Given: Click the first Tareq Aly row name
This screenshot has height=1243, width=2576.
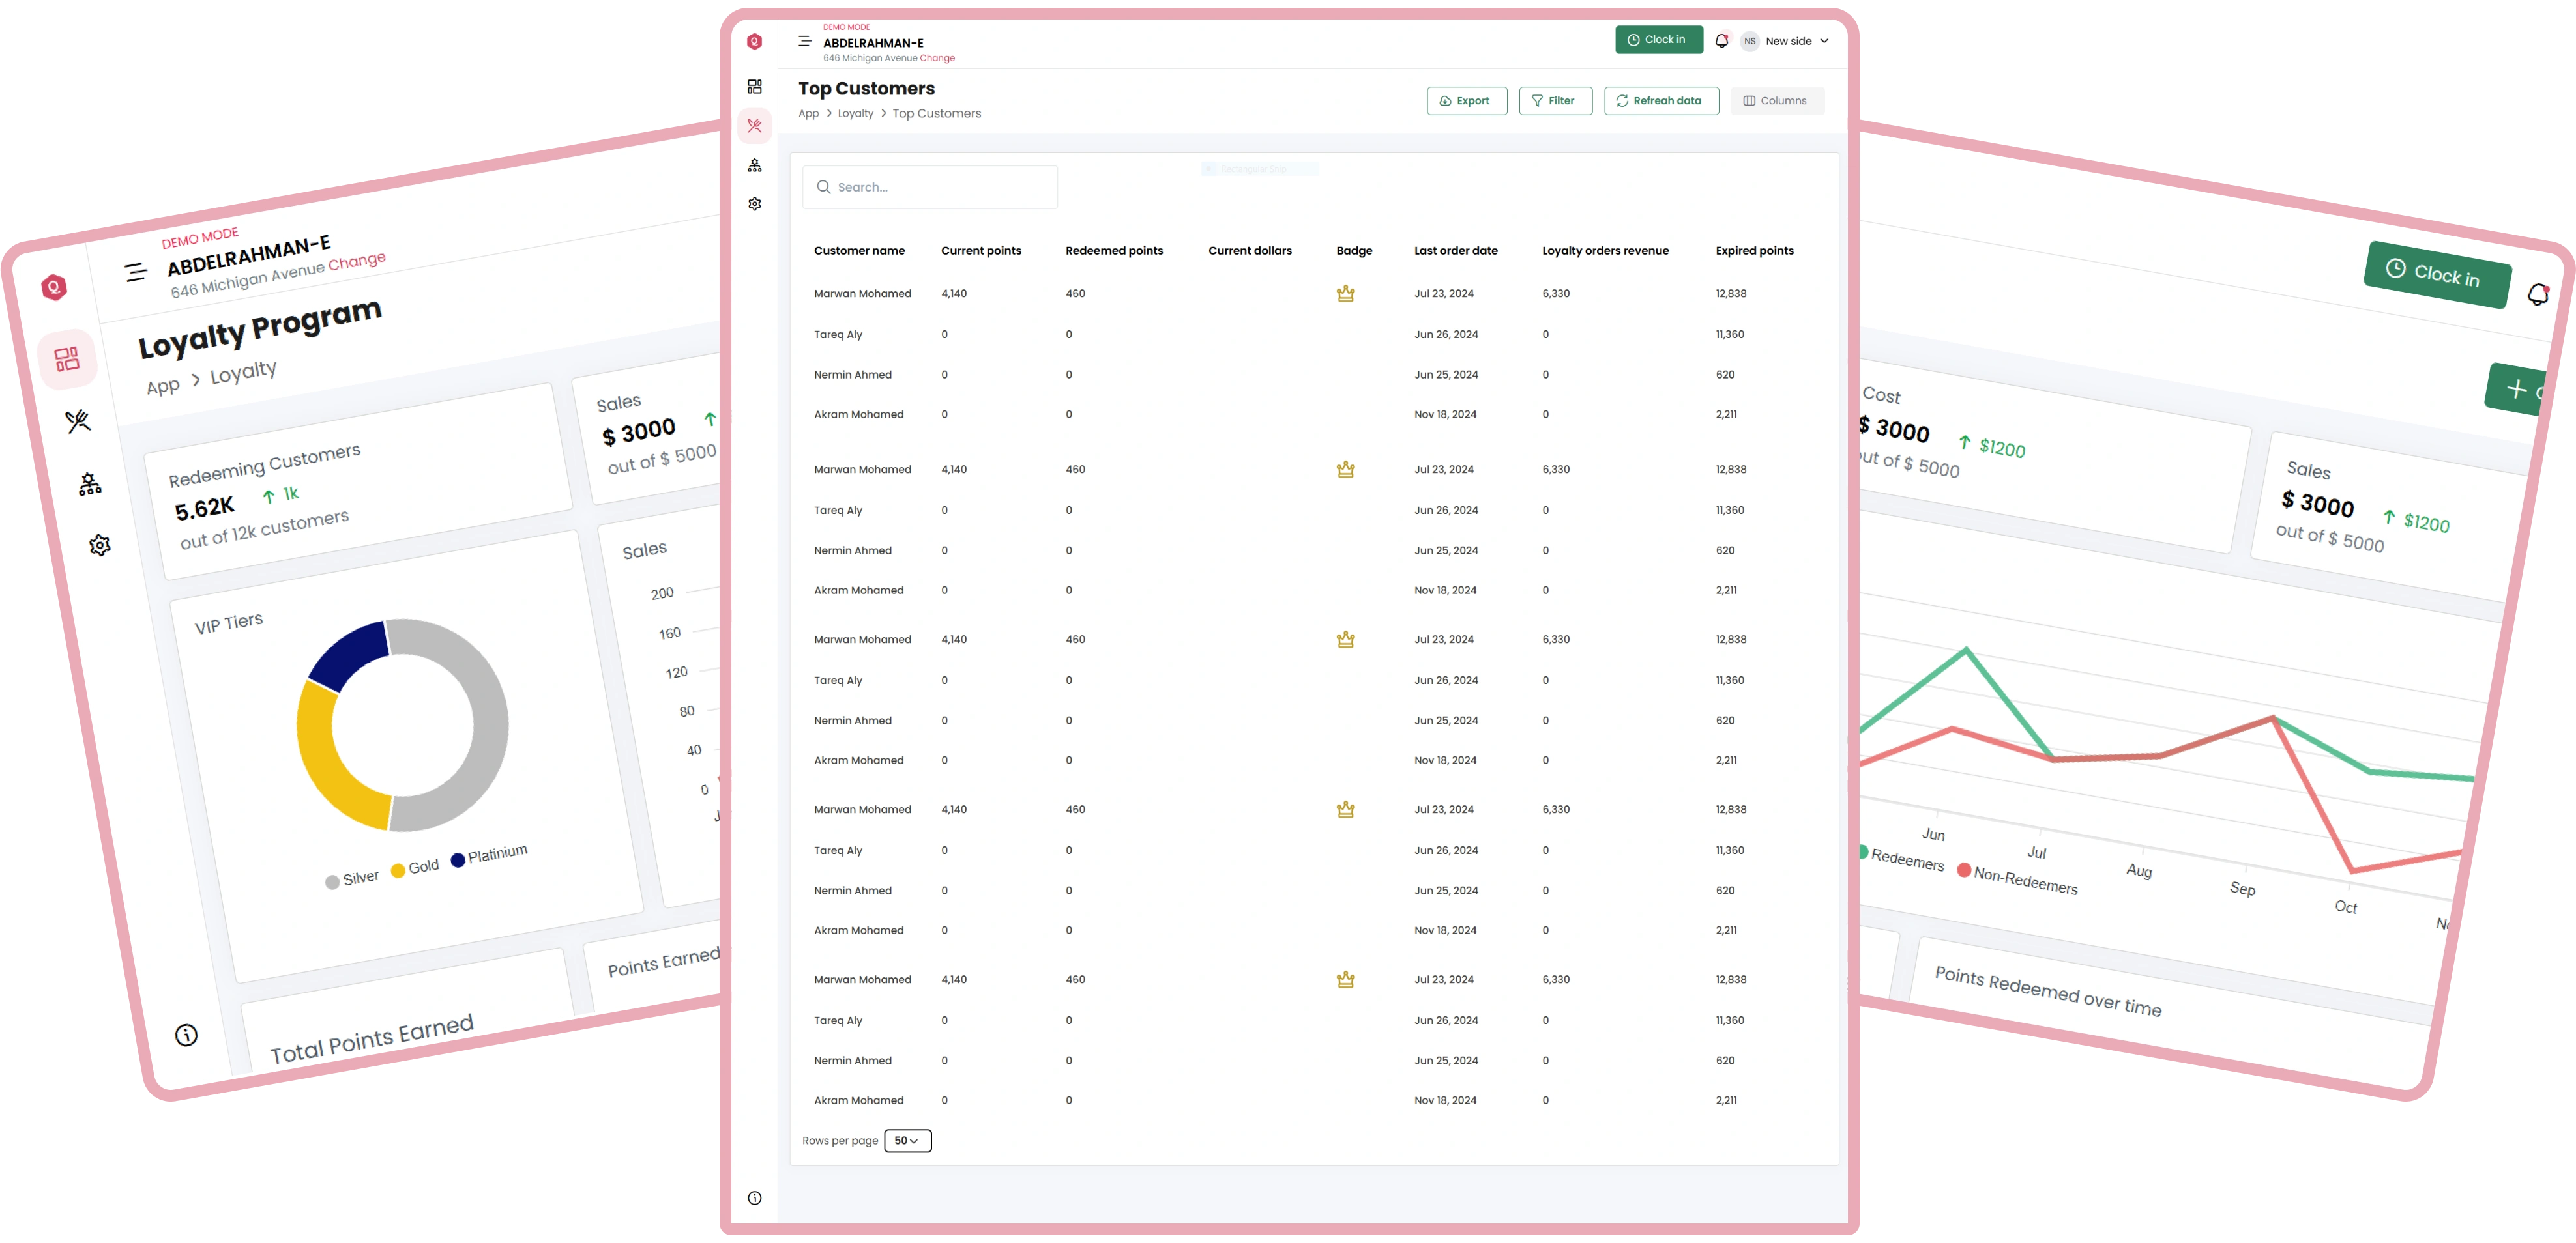Looking at the screenshot, I should pos(837,335).
